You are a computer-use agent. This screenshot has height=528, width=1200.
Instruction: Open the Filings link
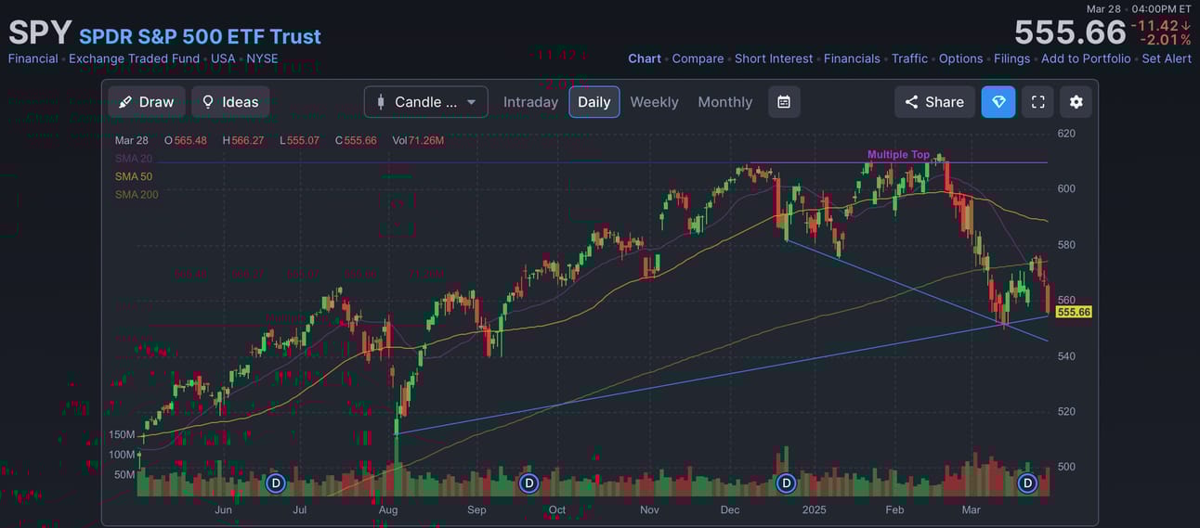click(1011, 58)
